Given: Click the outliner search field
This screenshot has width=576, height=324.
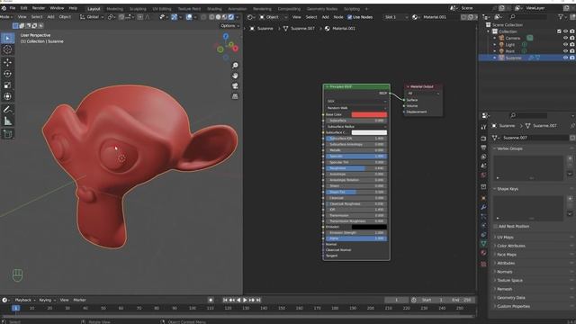Looking at the screenshot, I should coord(529,17).
